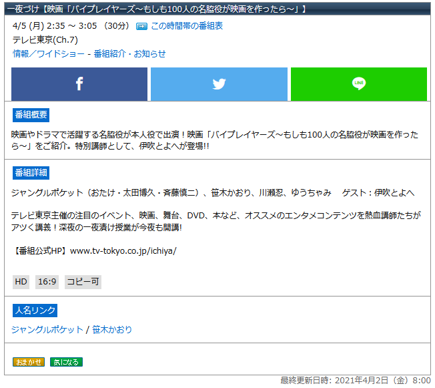Click the 最終更新日時 timestamp text
Screen dimensions: 435x388
[356, 380]
